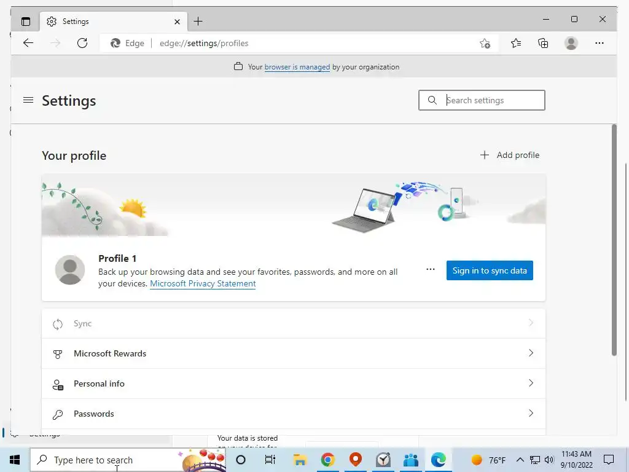Click the Passwords key icon
Image resolution: width=629 pixels, height=472 pixels.
58,414
